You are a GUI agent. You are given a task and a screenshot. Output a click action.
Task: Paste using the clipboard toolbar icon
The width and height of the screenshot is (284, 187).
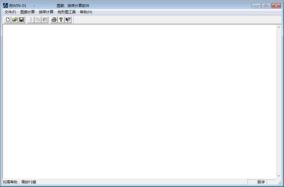(x=44, y=19)
